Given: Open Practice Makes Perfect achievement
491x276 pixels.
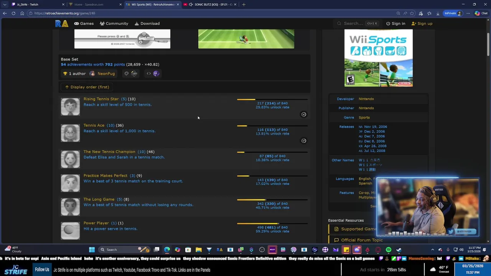Looking at the screenshot, I should (105, 176).
